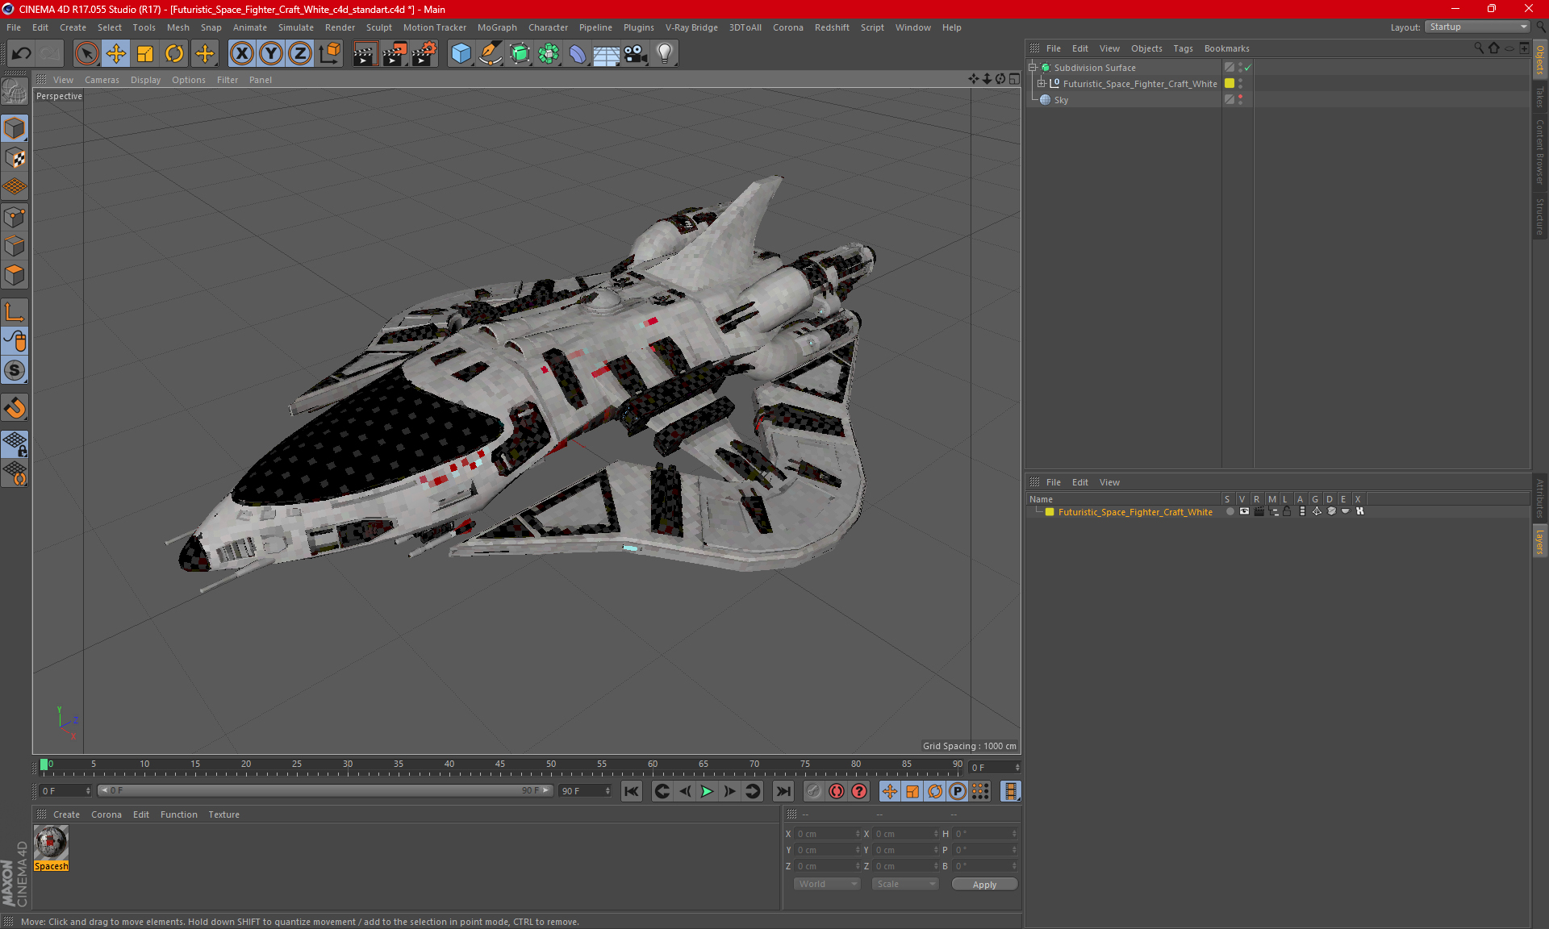Open the Layout Startup dropdown

pos(1478,27)
